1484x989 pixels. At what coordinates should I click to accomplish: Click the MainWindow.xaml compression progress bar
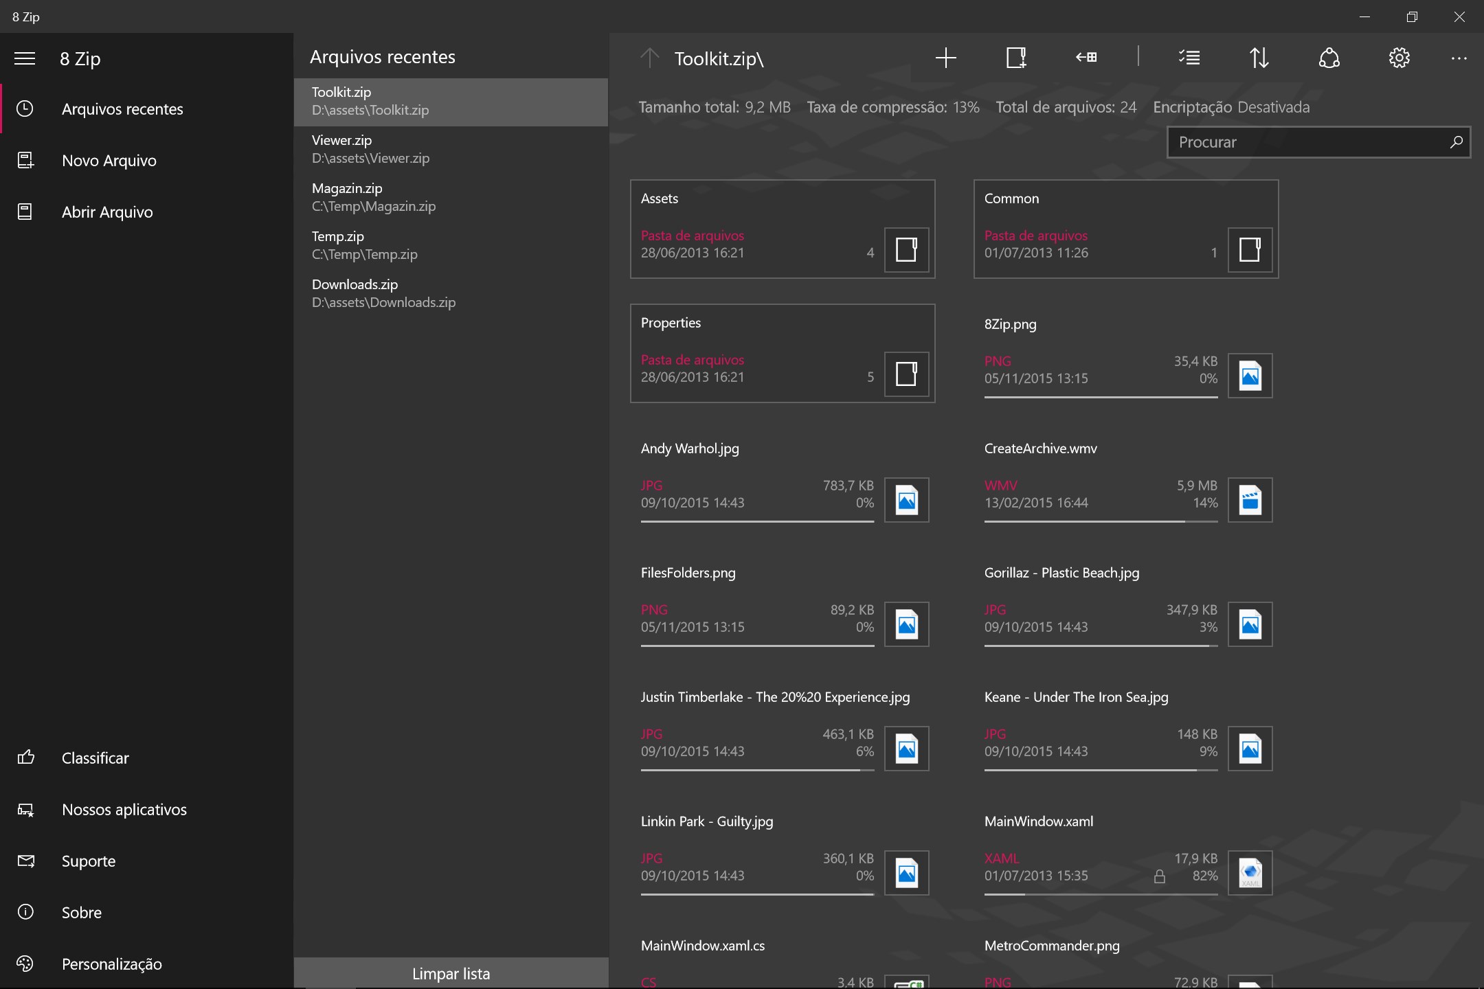1101,894
